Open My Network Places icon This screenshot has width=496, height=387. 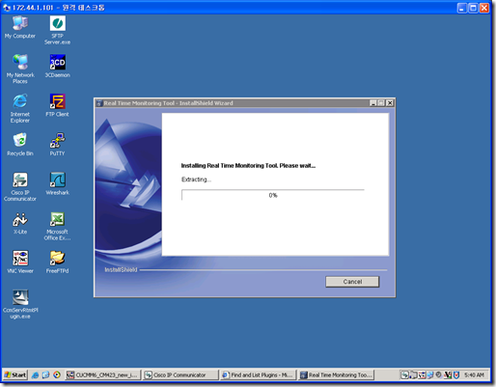(20, 69)
